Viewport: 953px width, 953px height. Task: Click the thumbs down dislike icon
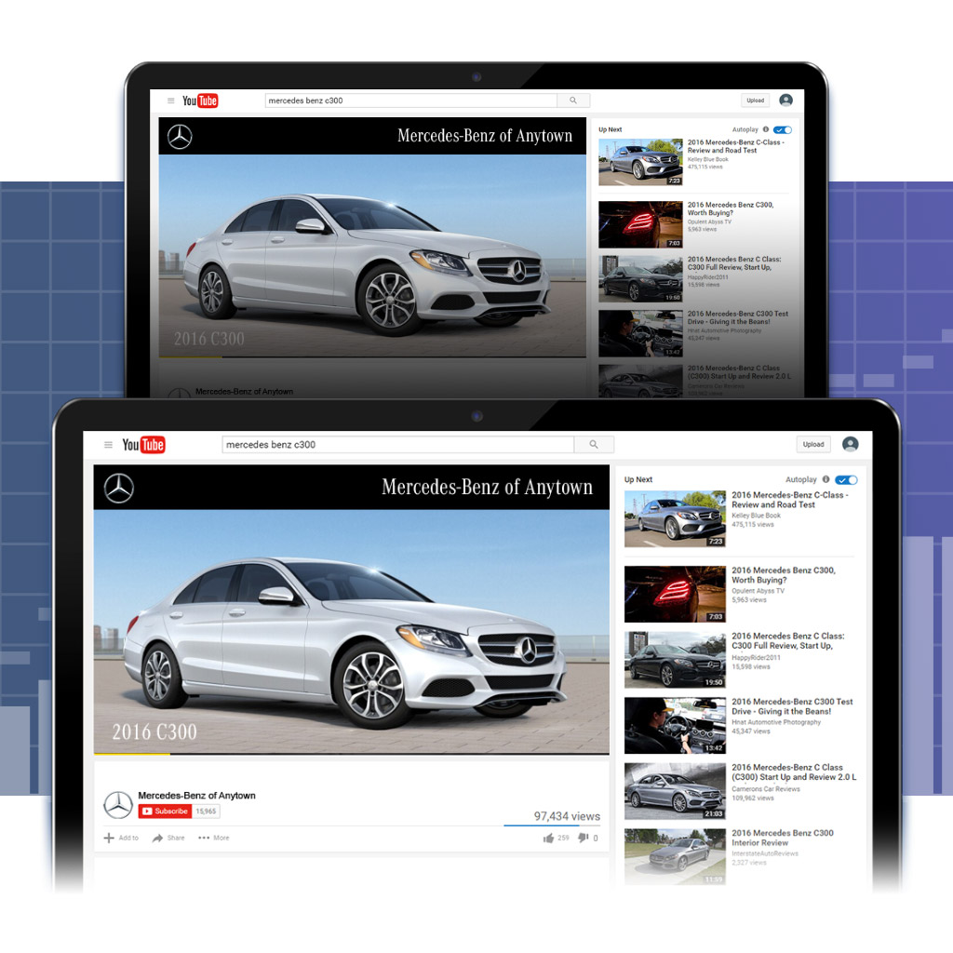pos(584,839)
